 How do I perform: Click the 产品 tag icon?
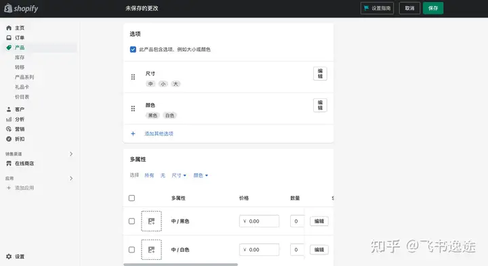click(x=9, y=47)
